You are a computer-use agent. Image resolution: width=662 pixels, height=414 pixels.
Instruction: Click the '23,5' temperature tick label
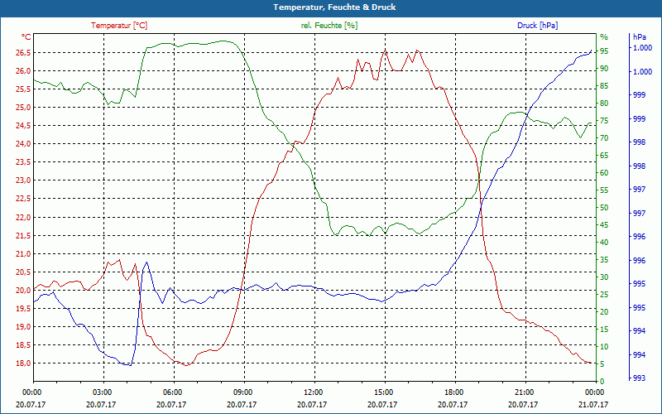(23, 162)
